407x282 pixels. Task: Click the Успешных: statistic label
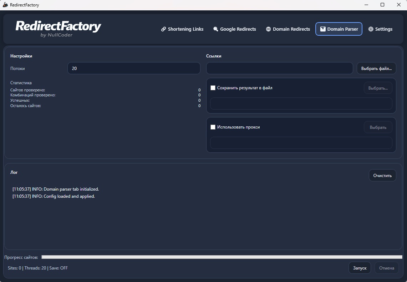coord(20,100)
